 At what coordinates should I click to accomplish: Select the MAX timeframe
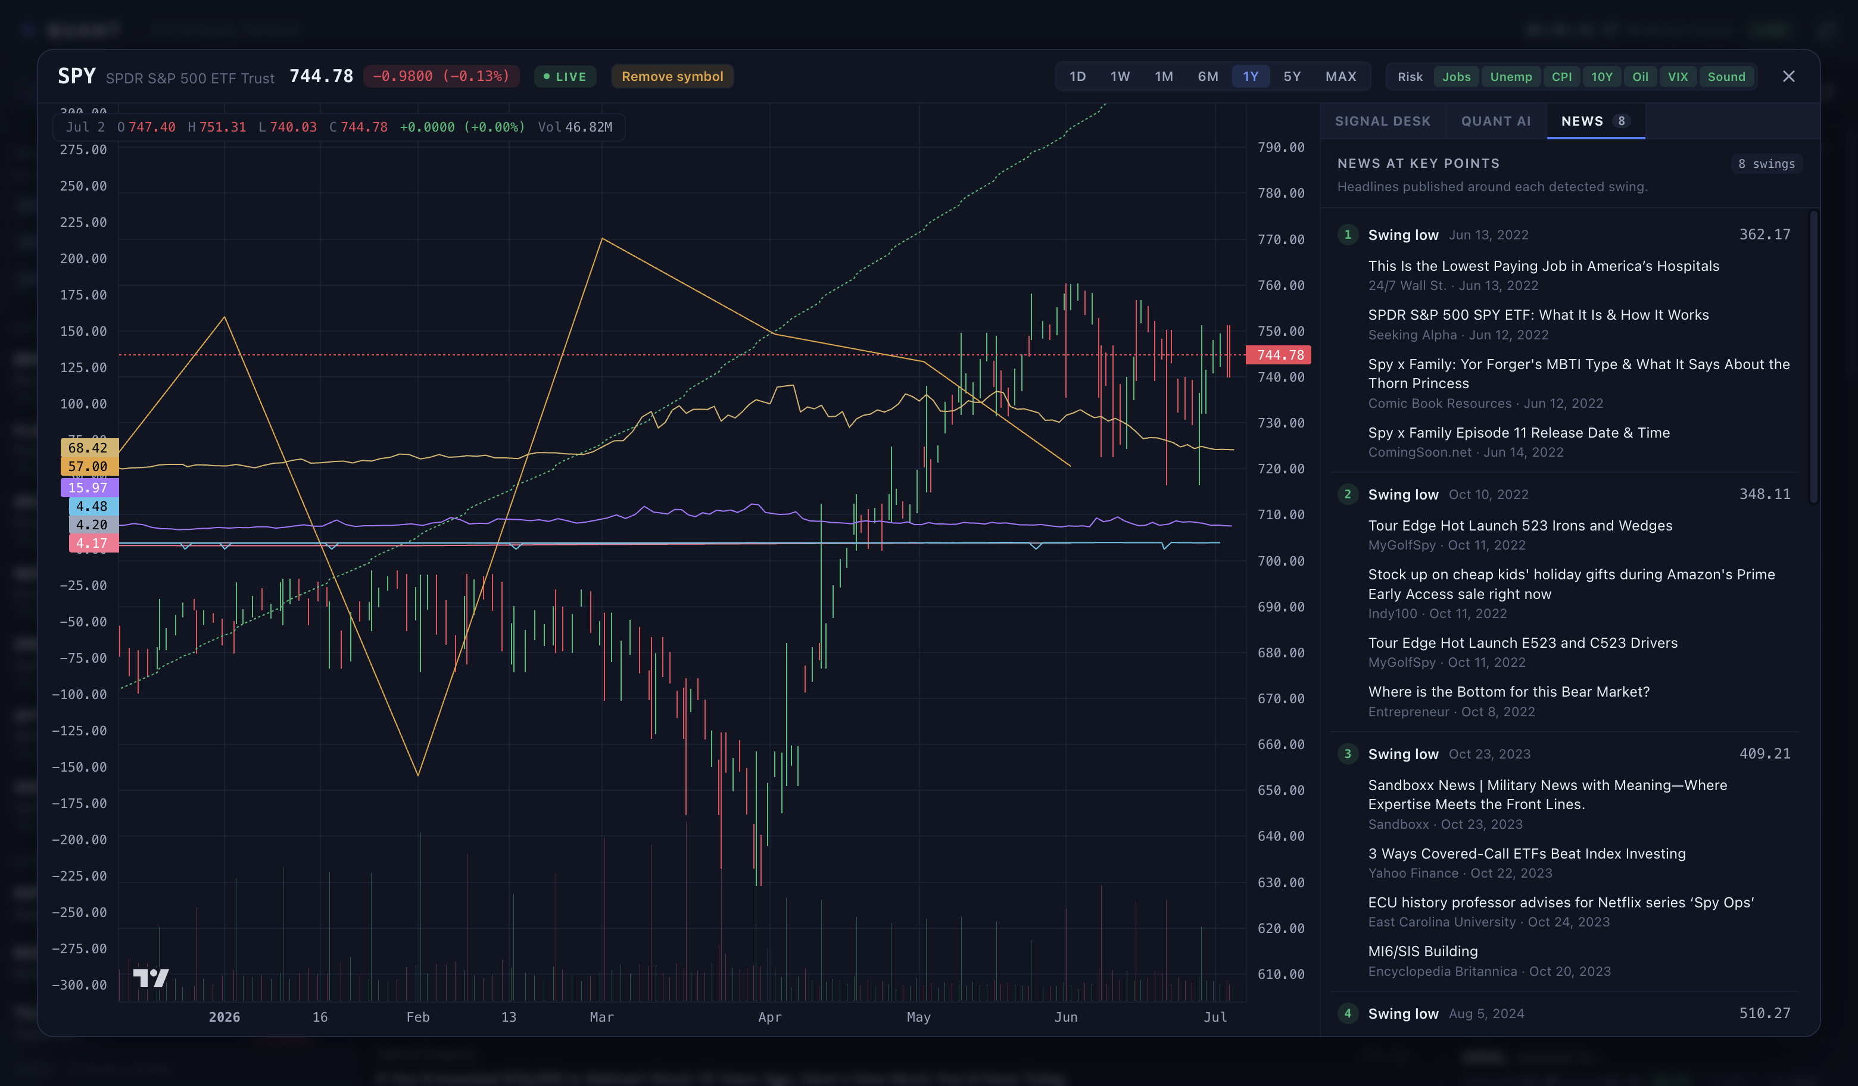pos(1340,77)
